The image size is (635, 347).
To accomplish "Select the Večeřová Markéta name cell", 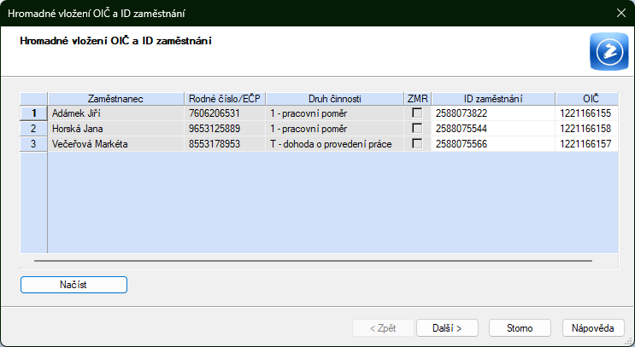I will 115,143.
